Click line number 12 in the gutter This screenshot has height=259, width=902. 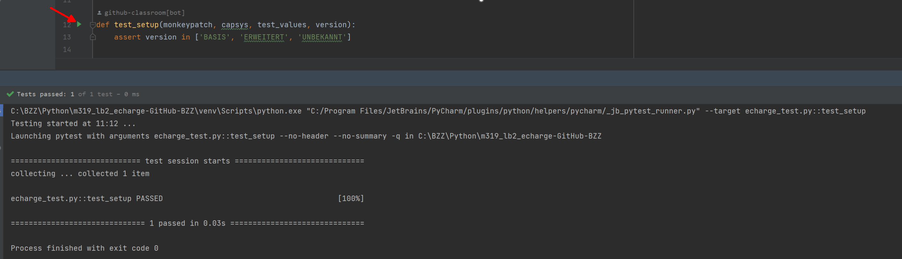click(67, 25)
